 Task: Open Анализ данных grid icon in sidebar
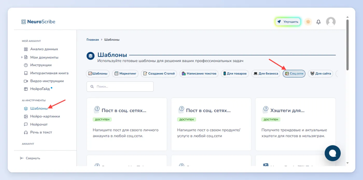pos(26,49)
